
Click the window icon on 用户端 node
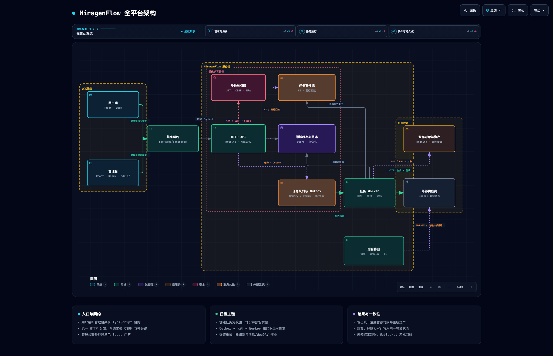tap(91, 95)
